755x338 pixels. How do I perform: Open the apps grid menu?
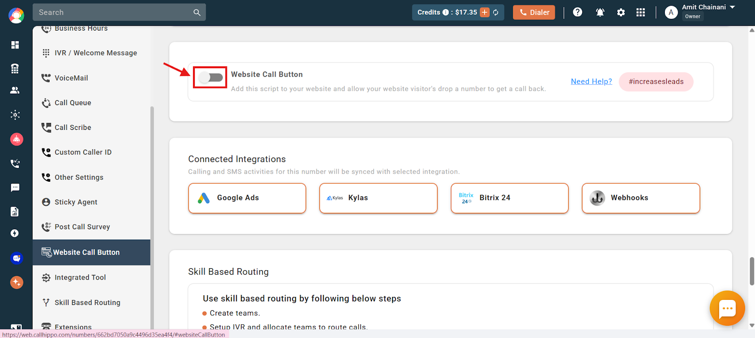click(x=640, y=12)
